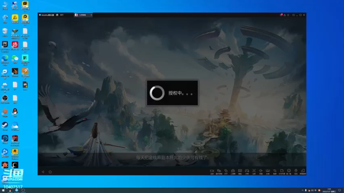344x193 pixels.
Task: Open NetEase Cloud Music desktop icon
Action: tap(15, 46)
